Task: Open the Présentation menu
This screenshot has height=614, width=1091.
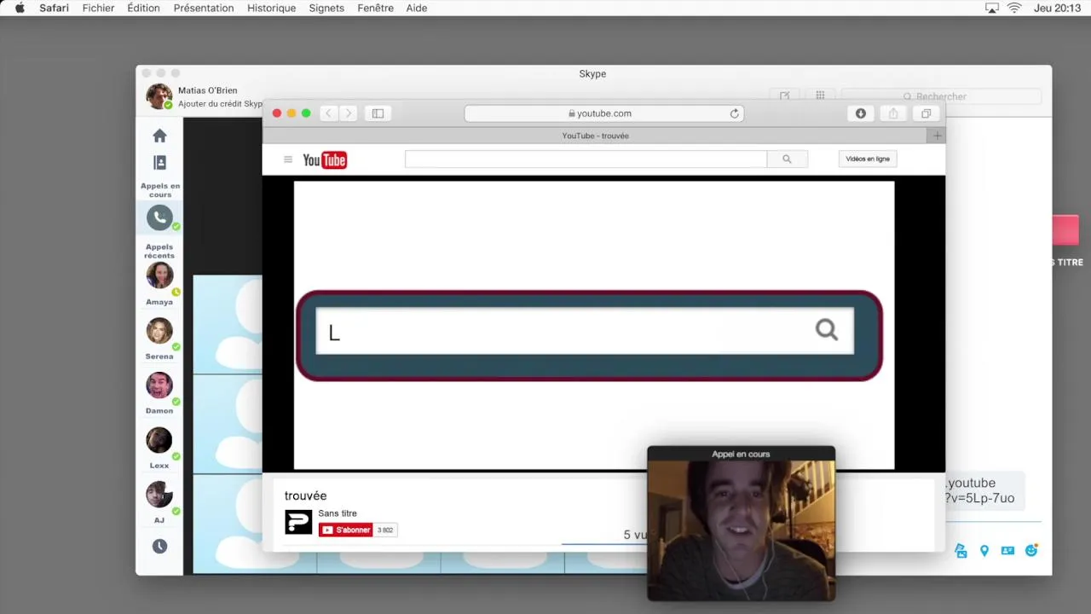Action: [204, 8]
